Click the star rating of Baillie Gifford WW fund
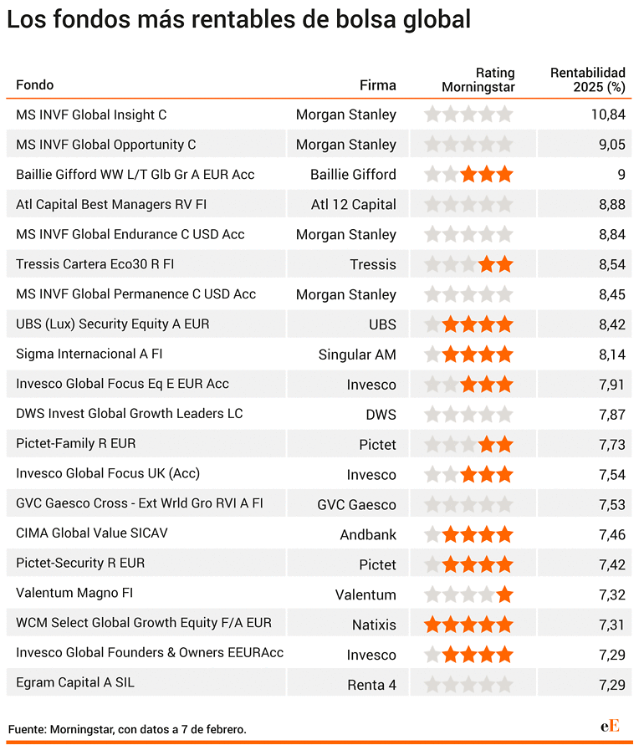Image resolution: width=644 pixels, height=750 pixels. pyautogui.click(x=468, y=175)
